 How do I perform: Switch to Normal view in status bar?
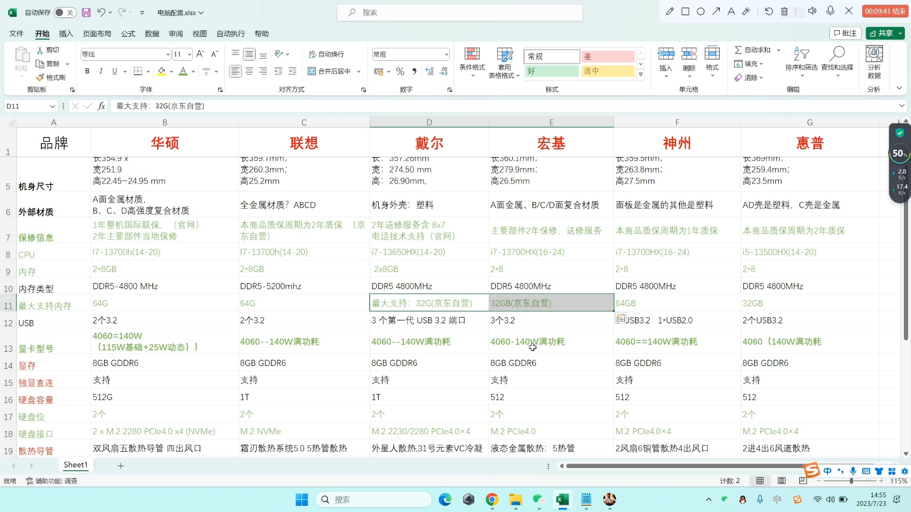point(760,481)
